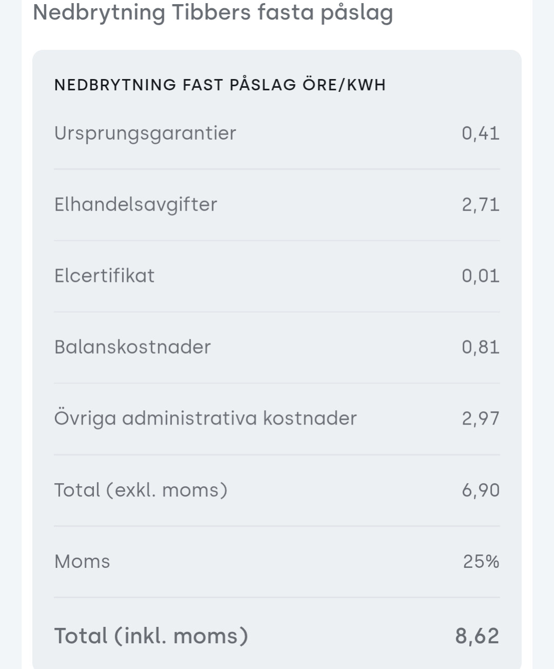Screen dimensions: 554x669
Task: Click the Ursprungsgarantier value 0,41
Action: pos(480,133)
